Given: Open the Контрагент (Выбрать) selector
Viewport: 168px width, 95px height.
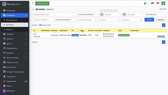Looking at the screenshot, I should pos(42,20).
